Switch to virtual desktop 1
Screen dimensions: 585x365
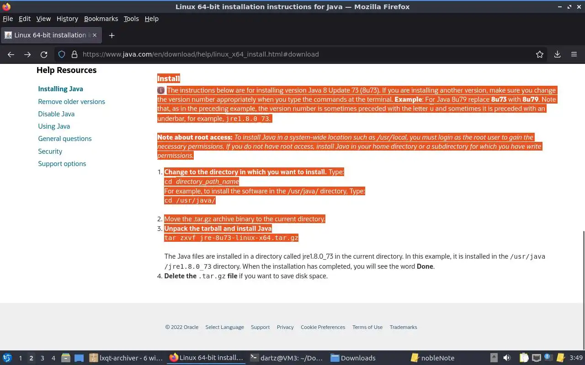click(20, 358)
